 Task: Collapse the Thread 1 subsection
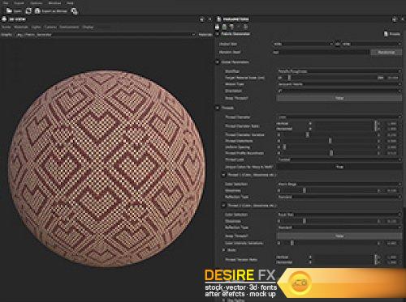[223, 175]
